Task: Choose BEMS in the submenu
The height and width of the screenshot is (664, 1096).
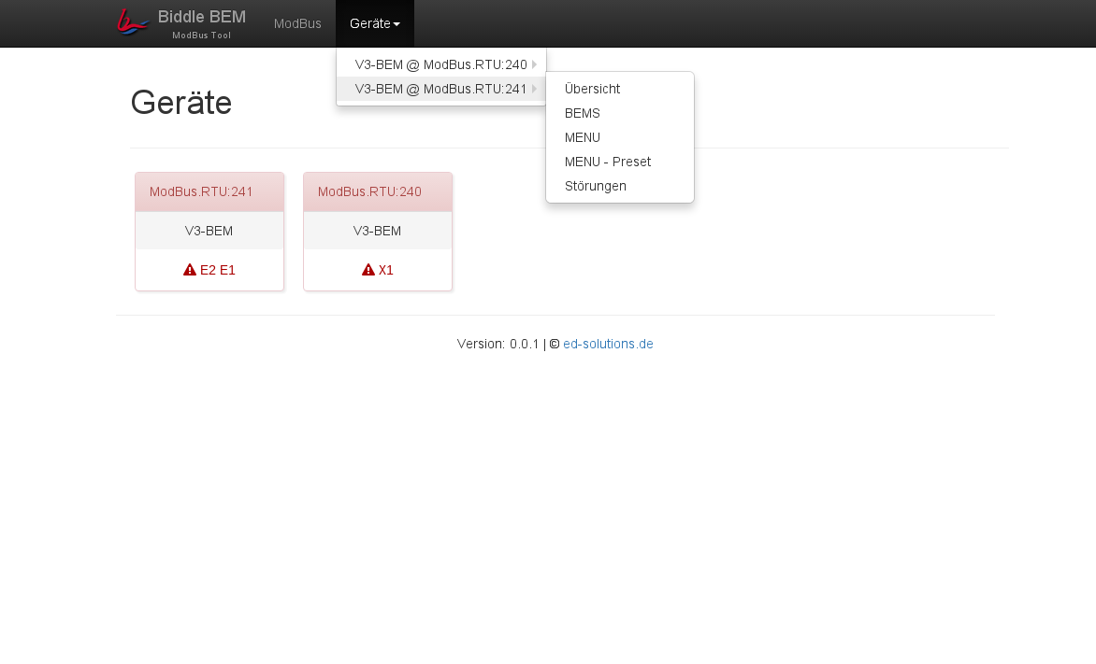Action: point(620,113)
